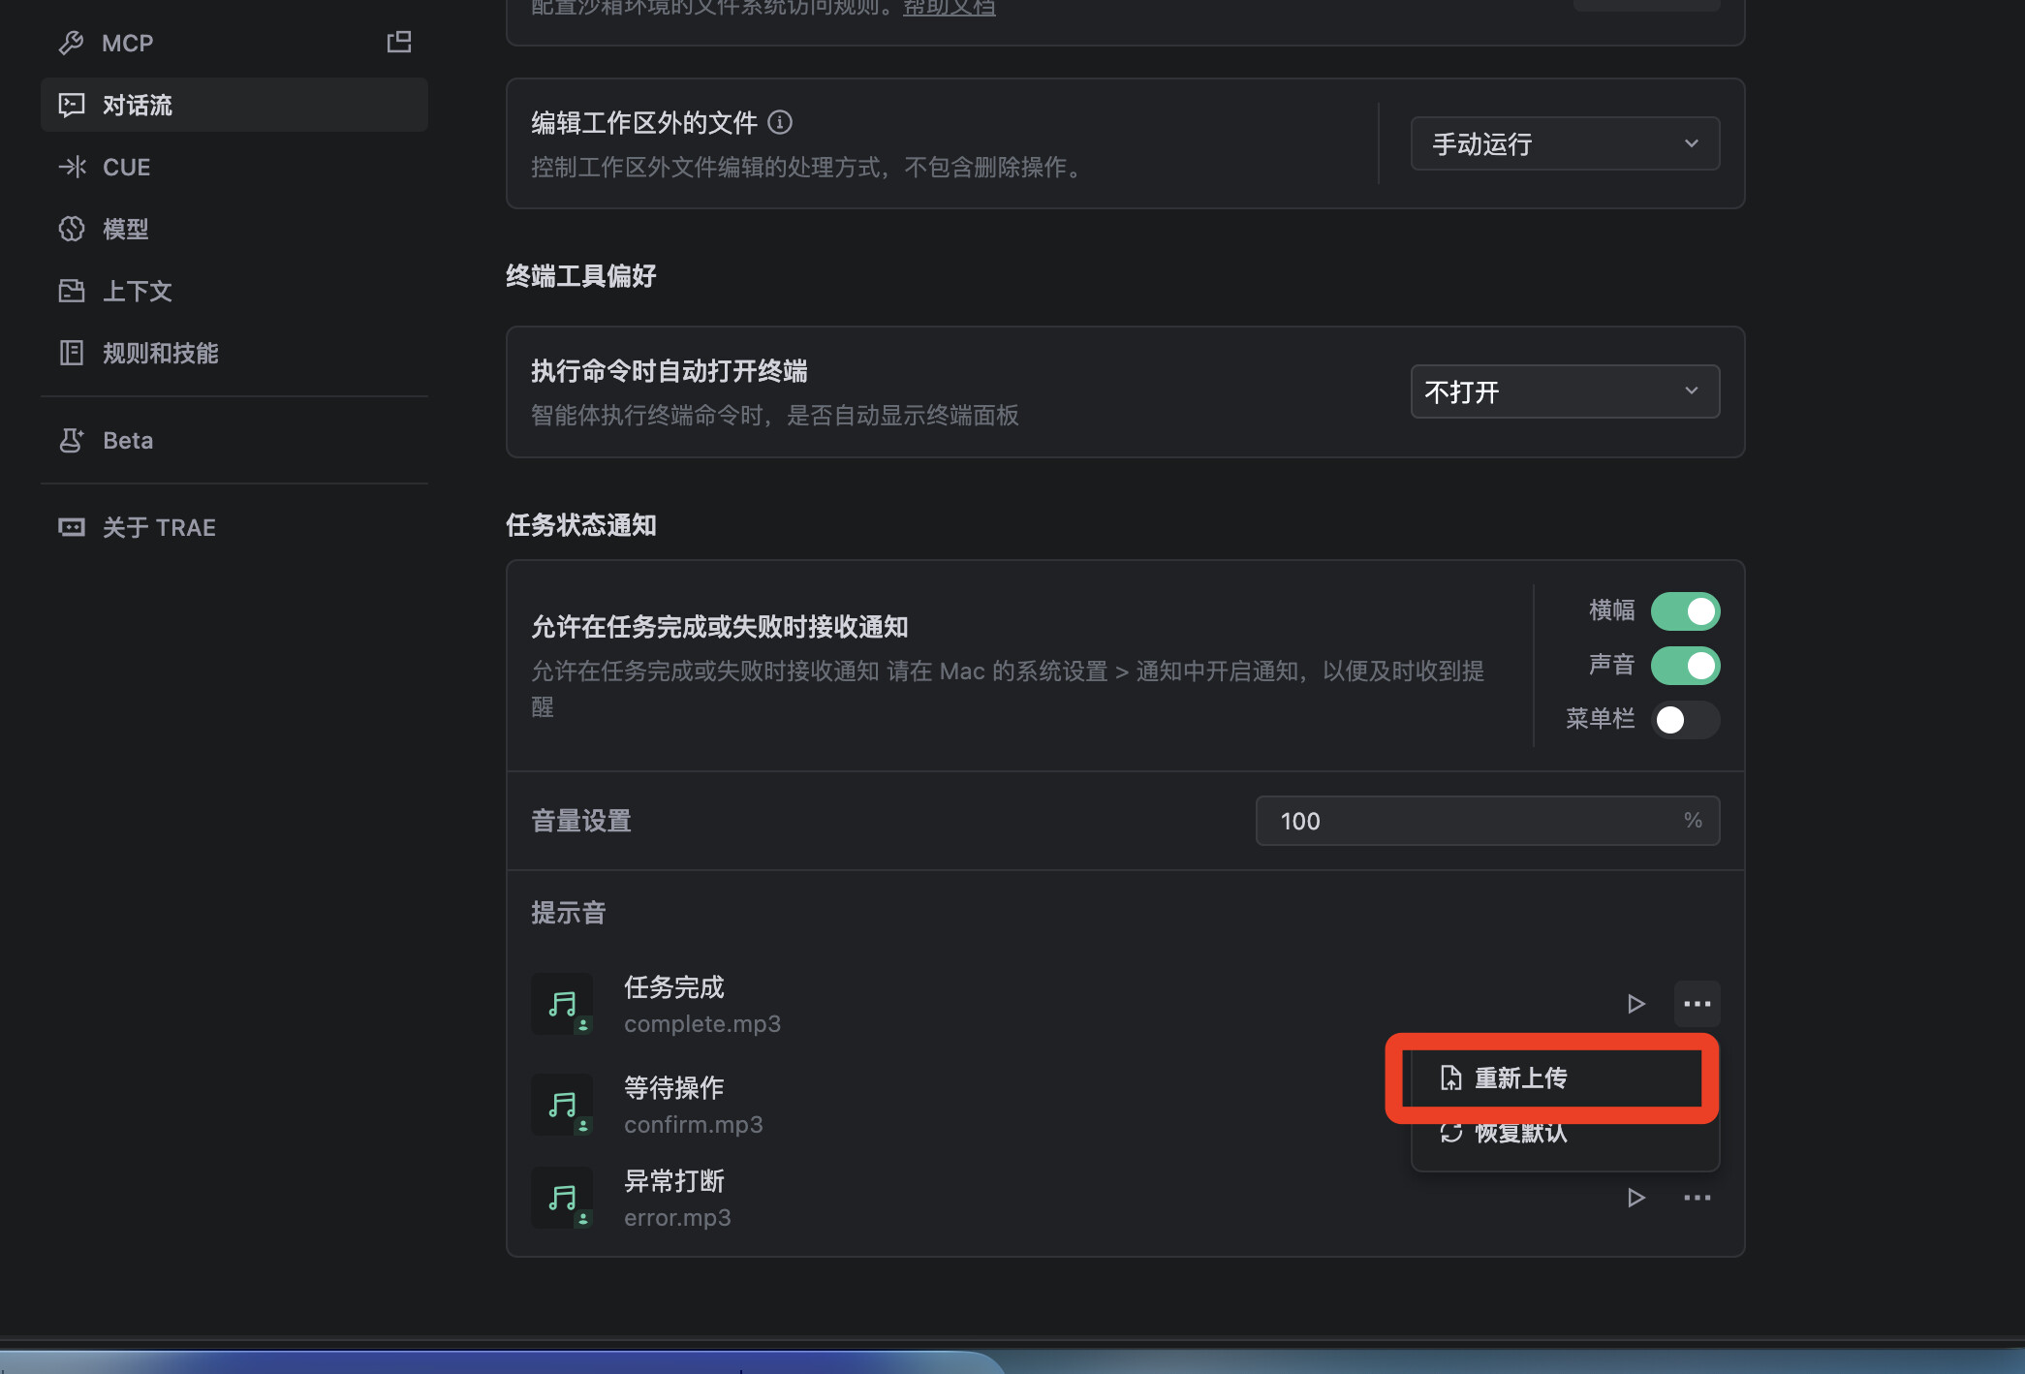Image resolution: width=2025 pixels, height=1374 pixels.
Task: Click the 终端工具偏好 section heading
Action: (581, 276)
